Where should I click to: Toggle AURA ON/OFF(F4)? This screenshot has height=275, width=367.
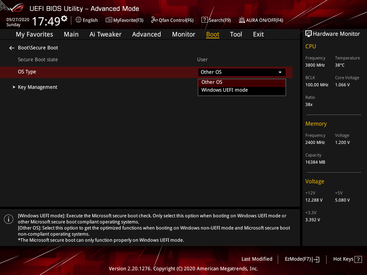click(x=261, y=20)
